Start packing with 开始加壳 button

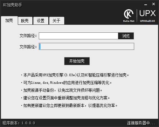[77, 61]
